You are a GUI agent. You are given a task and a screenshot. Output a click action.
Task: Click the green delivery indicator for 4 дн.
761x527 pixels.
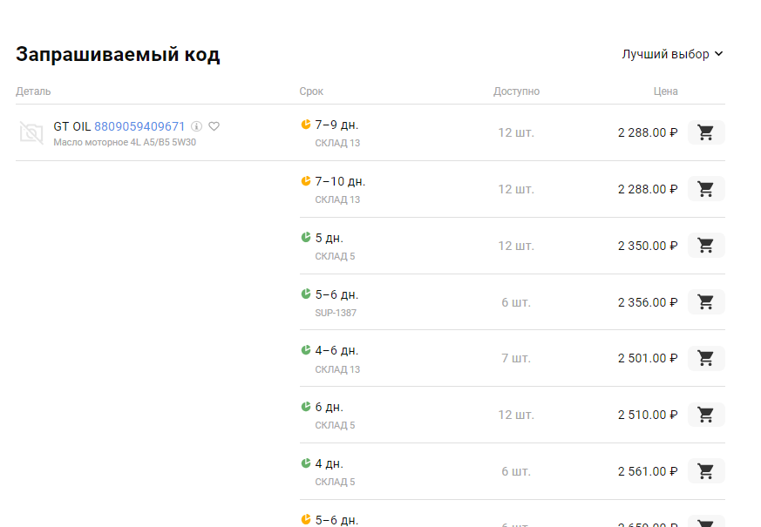(306, 463)
